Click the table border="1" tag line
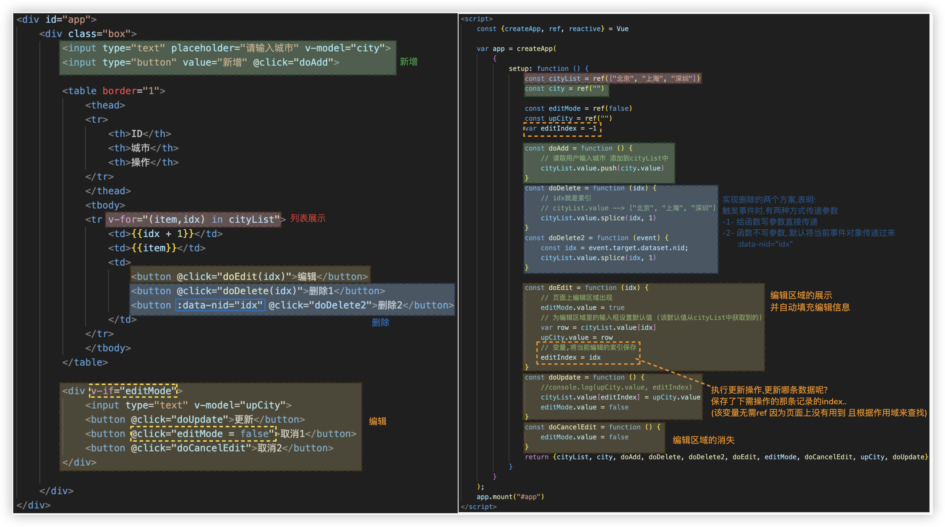Image resolution: width=945 pixels, height=527 pixels. tap(114, 91)
